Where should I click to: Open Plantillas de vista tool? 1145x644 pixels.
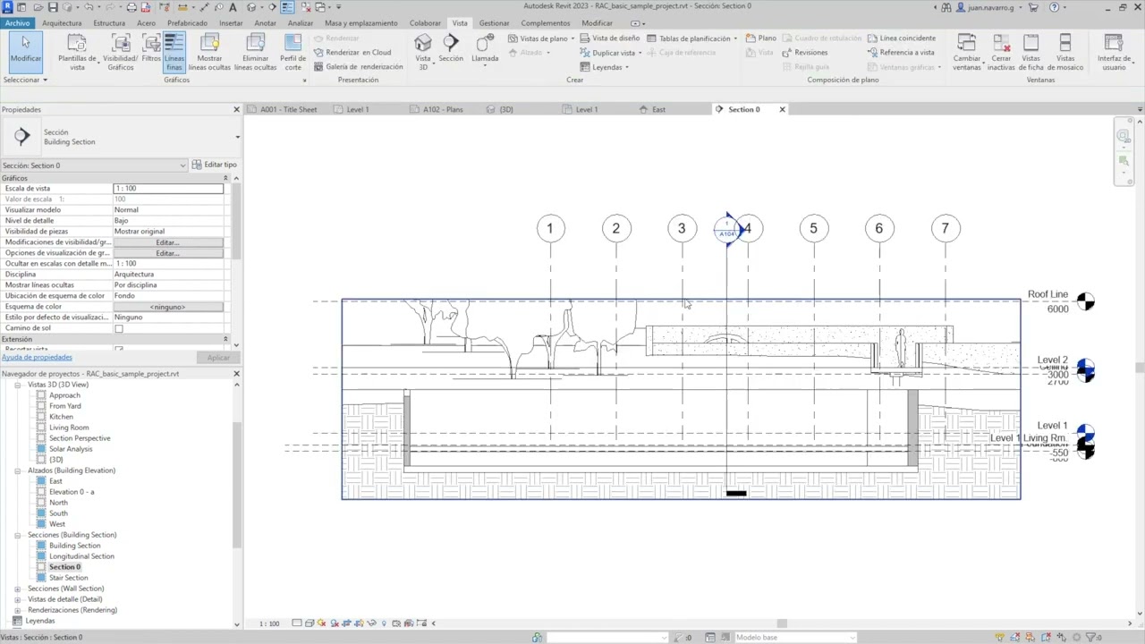click(x=77, y=52)
